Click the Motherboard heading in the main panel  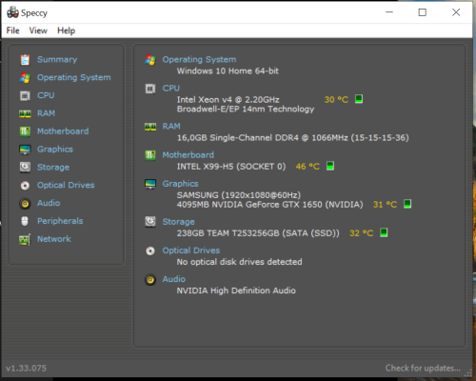click(188, 155)
